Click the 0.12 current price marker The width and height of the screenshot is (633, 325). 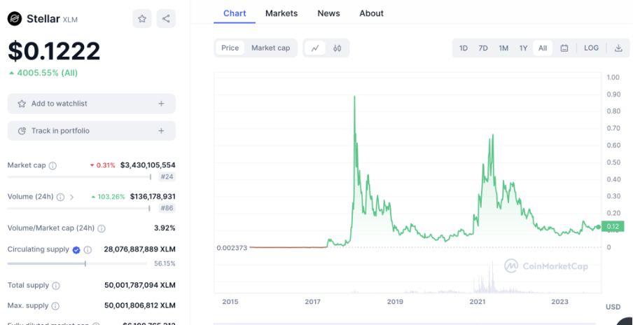613,226
